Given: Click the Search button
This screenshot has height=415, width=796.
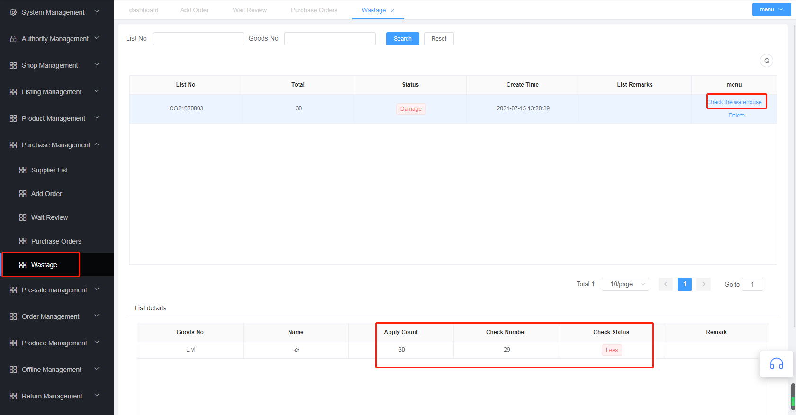Looking at the screenshot, I should coord(403,39).
